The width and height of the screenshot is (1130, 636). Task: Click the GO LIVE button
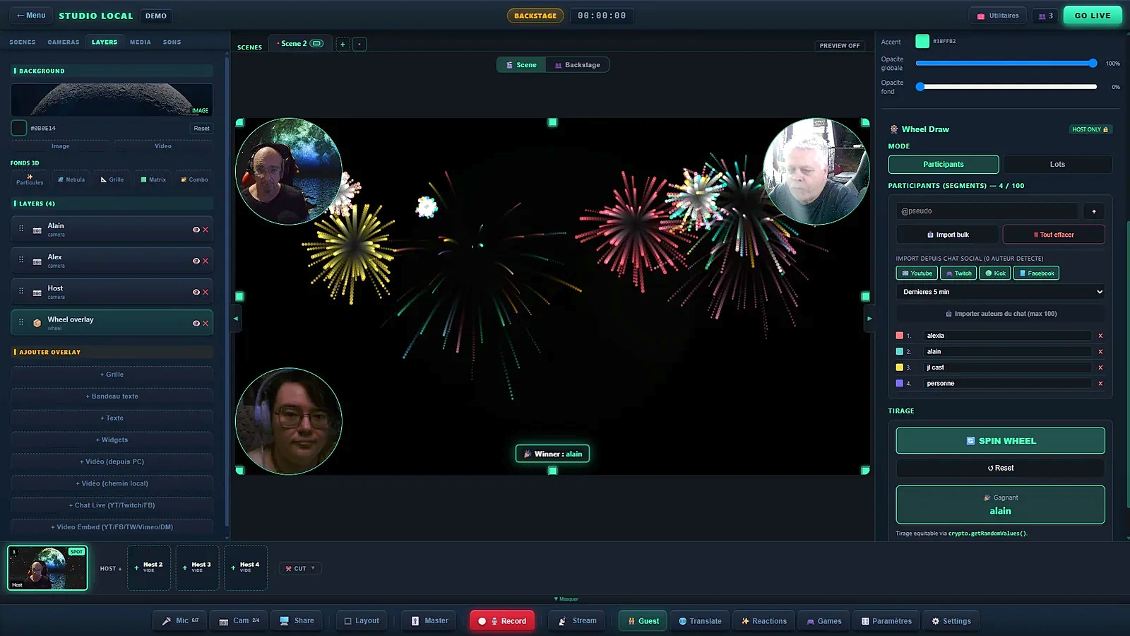point(1093,16)
